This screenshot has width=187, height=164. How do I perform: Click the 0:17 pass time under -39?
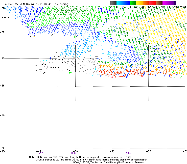point(74,153)
